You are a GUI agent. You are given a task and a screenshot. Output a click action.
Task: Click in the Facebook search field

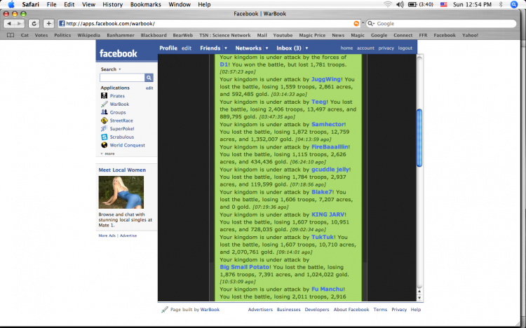pos(122,78)
